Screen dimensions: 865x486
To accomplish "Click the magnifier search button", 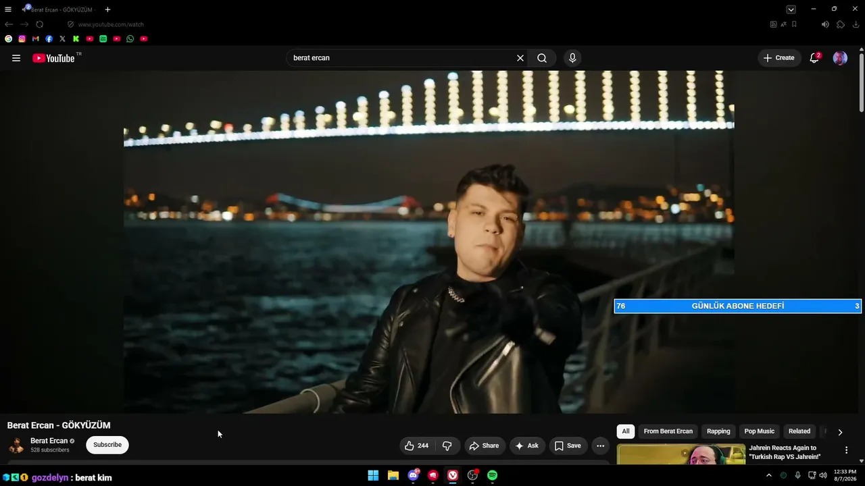I will click(542, 58).
